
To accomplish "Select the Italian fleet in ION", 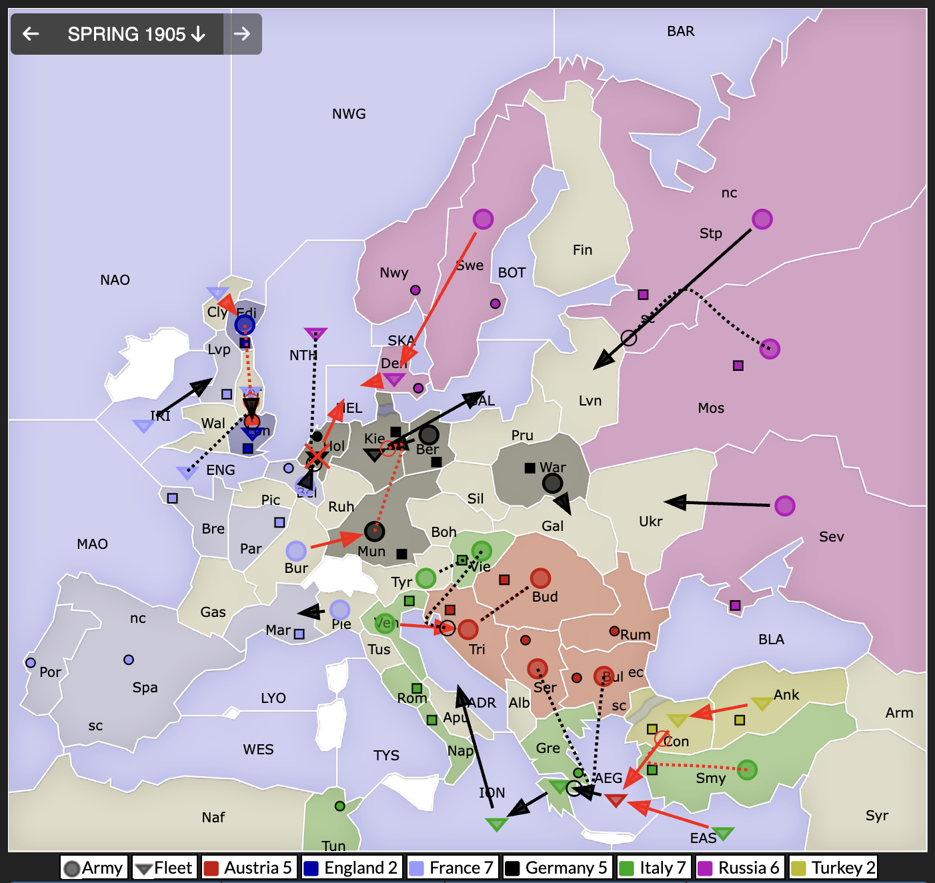I will [496, 824].
